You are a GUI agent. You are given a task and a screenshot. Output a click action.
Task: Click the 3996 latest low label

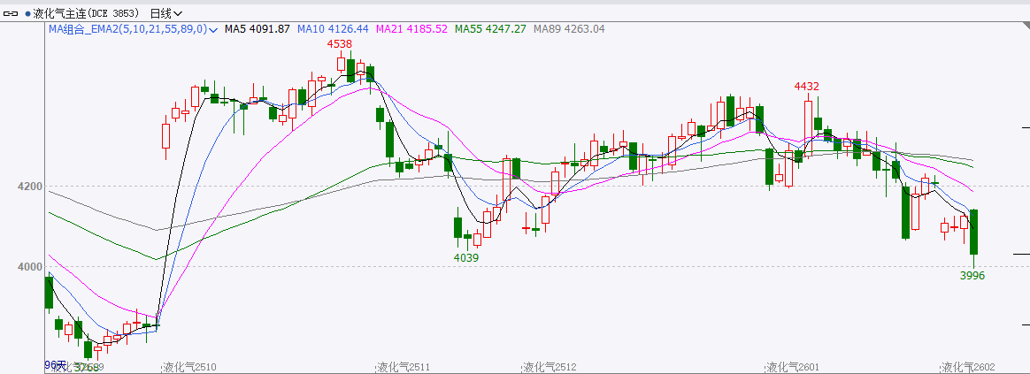point(972,275)
